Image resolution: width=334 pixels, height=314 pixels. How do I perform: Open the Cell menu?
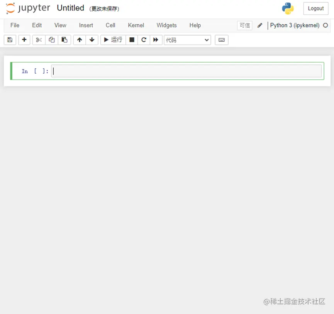[x=110, y=25]
